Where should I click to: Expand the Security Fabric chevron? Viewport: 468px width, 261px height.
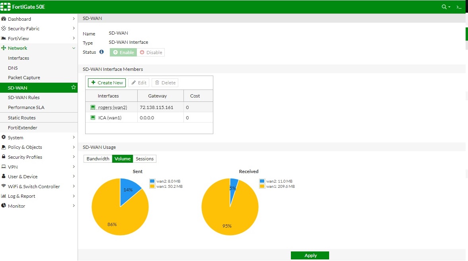coord(74,28)
